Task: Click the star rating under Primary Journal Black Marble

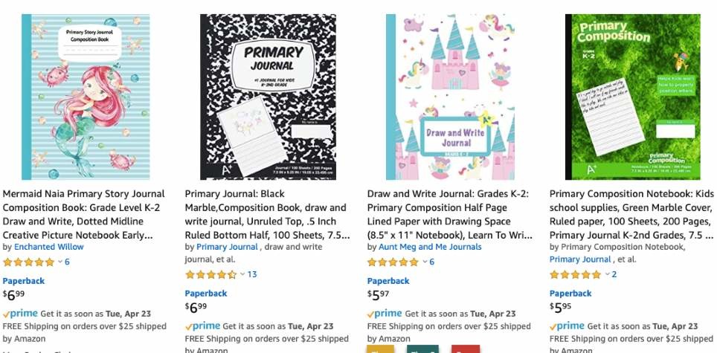Action: pos(210,274)
